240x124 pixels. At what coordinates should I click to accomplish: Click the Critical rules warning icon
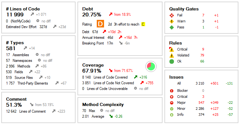172,49
